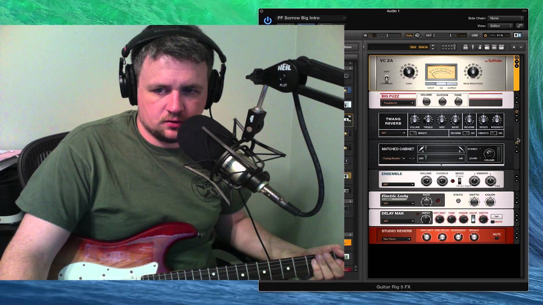Click the link icon beside the View selector
The height and width of the screenshot is (305, 543).
520,26
